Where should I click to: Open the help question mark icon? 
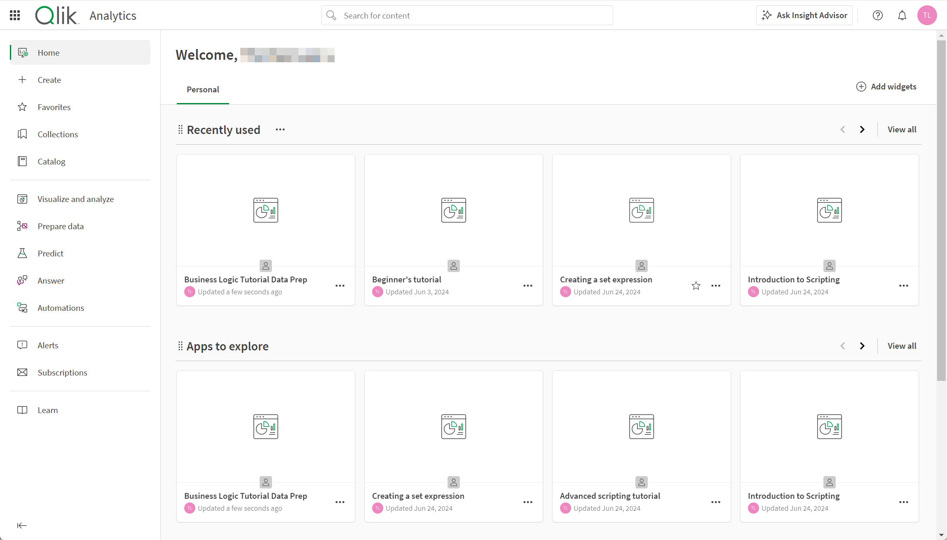tap(878, 15)
